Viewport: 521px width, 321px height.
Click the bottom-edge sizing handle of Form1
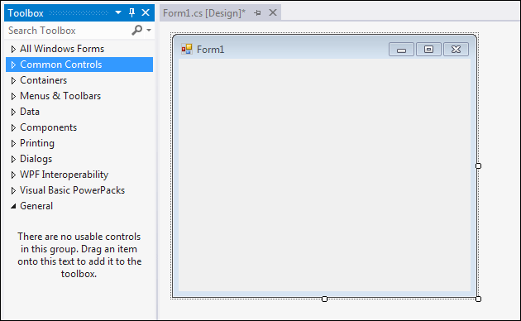(x=325, y=299)
